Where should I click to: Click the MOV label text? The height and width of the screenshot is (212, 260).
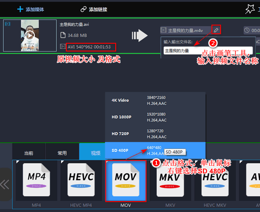[x=126, y=206]
